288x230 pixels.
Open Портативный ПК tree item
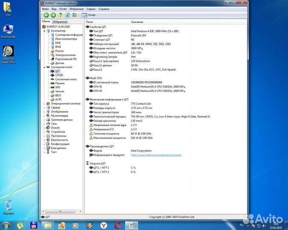(66, 59)
